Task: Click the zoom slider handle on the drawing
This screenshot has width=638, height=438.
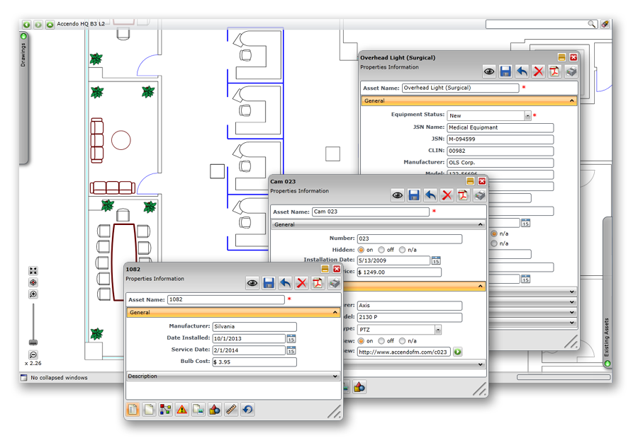Action: point(33,342)
